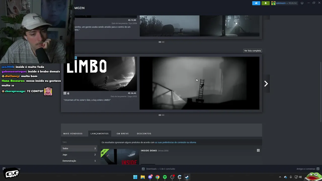
Task: Select first page dot of upper carousel
Action: 160,42
